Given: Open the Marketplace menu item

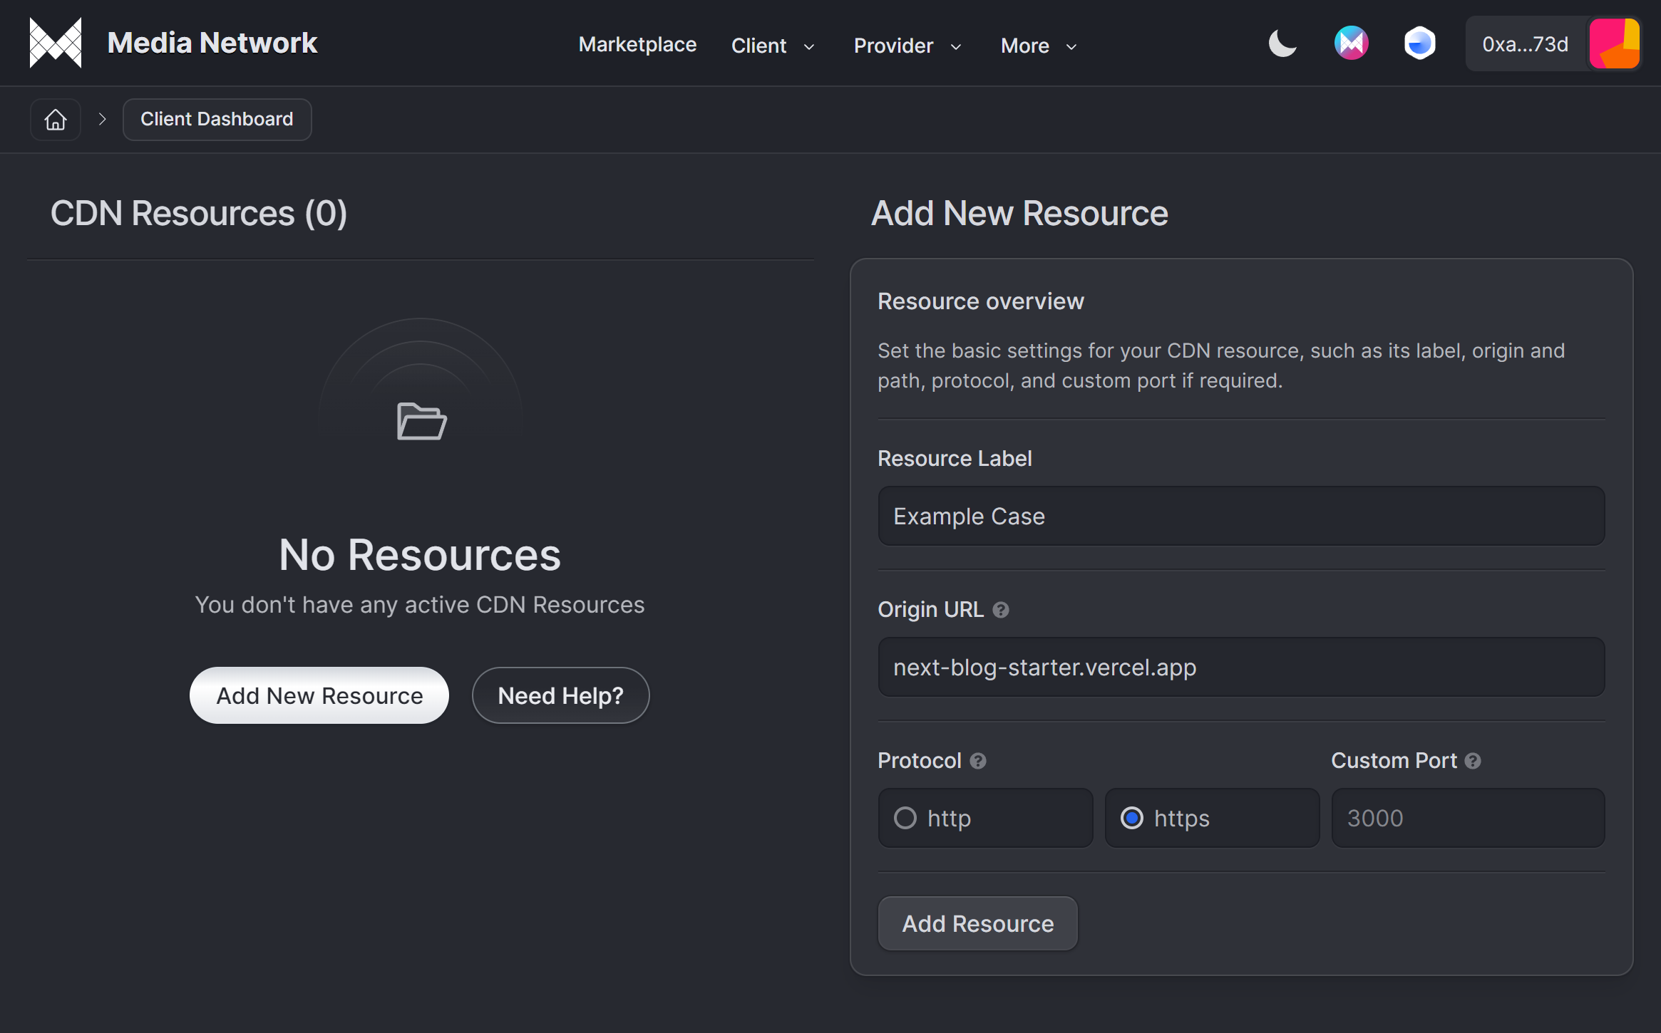Looking at the screenshot, I should (637, 45).
